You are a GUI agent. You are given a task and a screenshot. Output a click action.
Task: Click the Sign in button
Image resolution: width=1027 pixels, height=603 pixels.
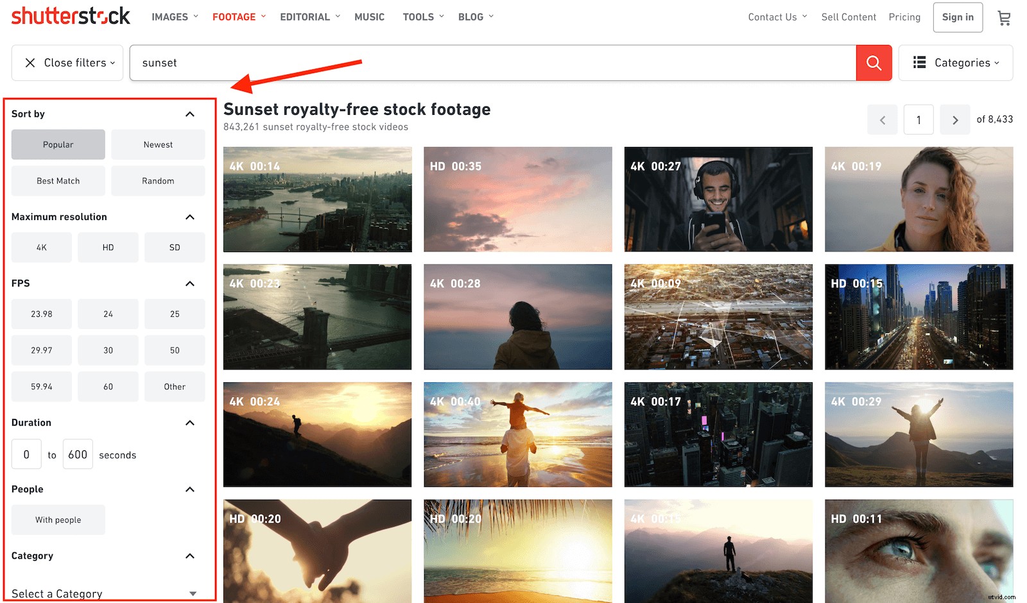pos(958,17)
